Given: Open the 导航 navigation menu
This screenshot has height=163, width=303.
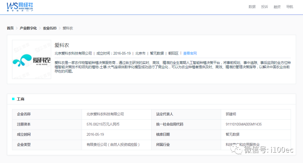Looking at the screenshot, I should [x=290, y=7].
